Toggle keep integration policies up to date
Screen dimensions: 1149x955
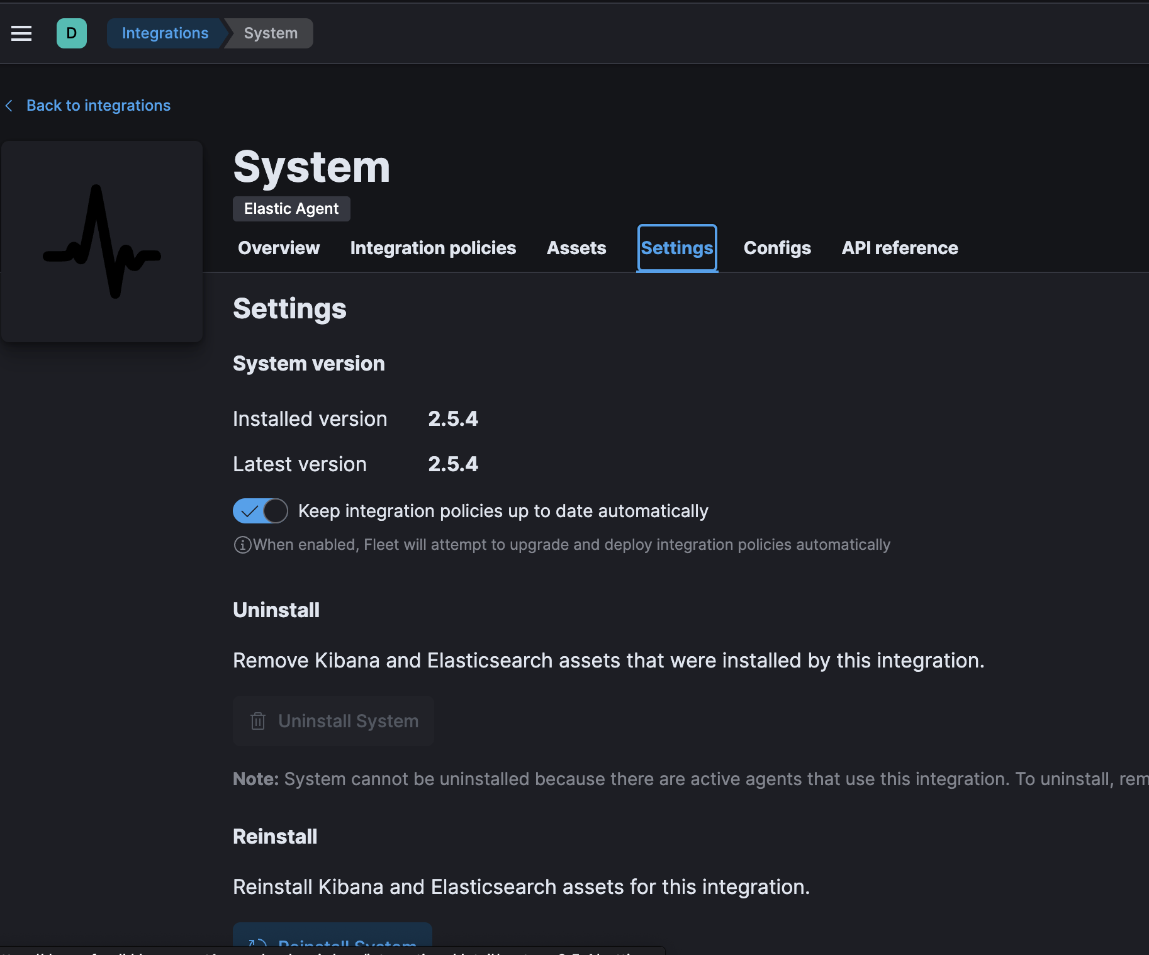tap(261, 511)
